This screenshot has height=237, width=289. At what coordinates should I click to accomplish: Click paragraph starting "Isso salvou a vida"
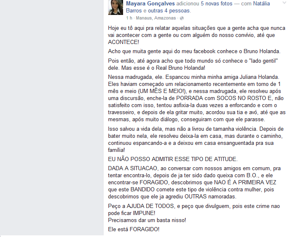[x=196, y=139]
